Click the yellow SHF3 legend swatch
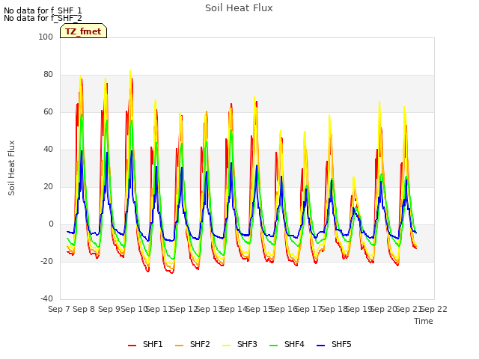The image size is (479, 359). pos(226,346)
